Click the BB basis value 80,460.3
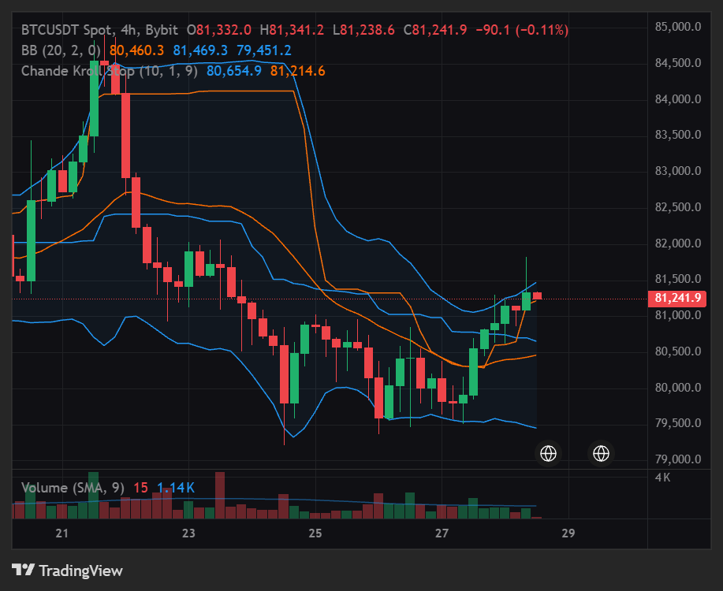723x591 pixels. [137, 50]
